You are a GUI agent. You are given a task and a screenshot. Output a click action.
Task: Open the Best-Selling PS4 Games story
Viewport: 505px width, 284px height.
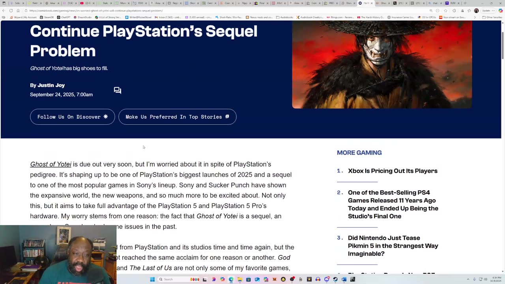(393, 204)
